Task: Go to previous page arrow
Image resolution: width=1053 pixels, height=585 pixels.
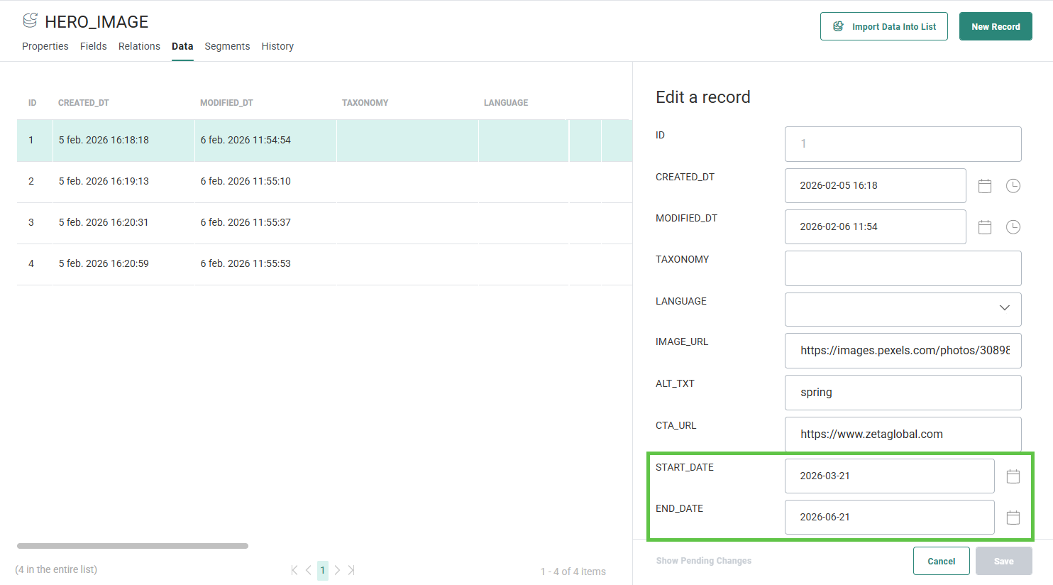Action: pyautogui.click(x=308, y=570)
